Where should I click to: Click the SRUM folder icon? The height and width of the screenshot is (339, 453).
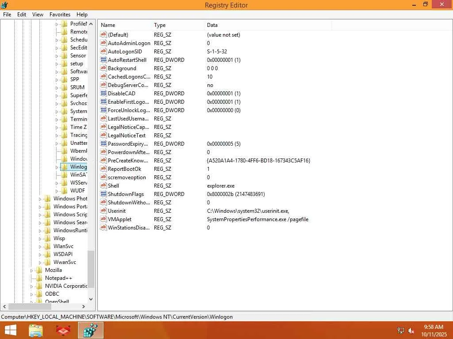65,87
